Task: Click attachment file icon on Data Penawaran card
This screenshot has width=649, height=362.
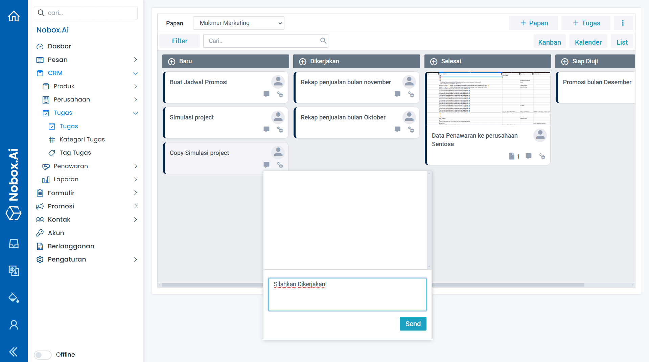Action: (x=511, y=156)
